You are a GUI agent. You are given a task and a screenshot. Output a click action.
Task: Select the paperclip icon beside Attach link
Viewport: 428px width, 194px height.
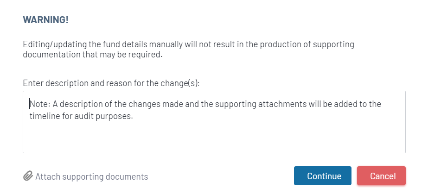tap(28, 176)
